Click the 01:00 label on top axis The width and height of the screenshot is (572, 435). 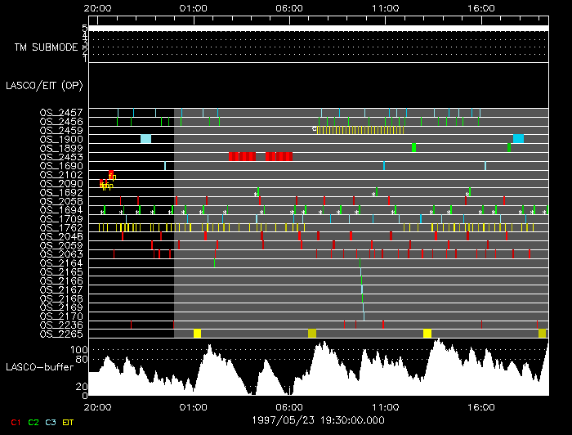point(194,8)
